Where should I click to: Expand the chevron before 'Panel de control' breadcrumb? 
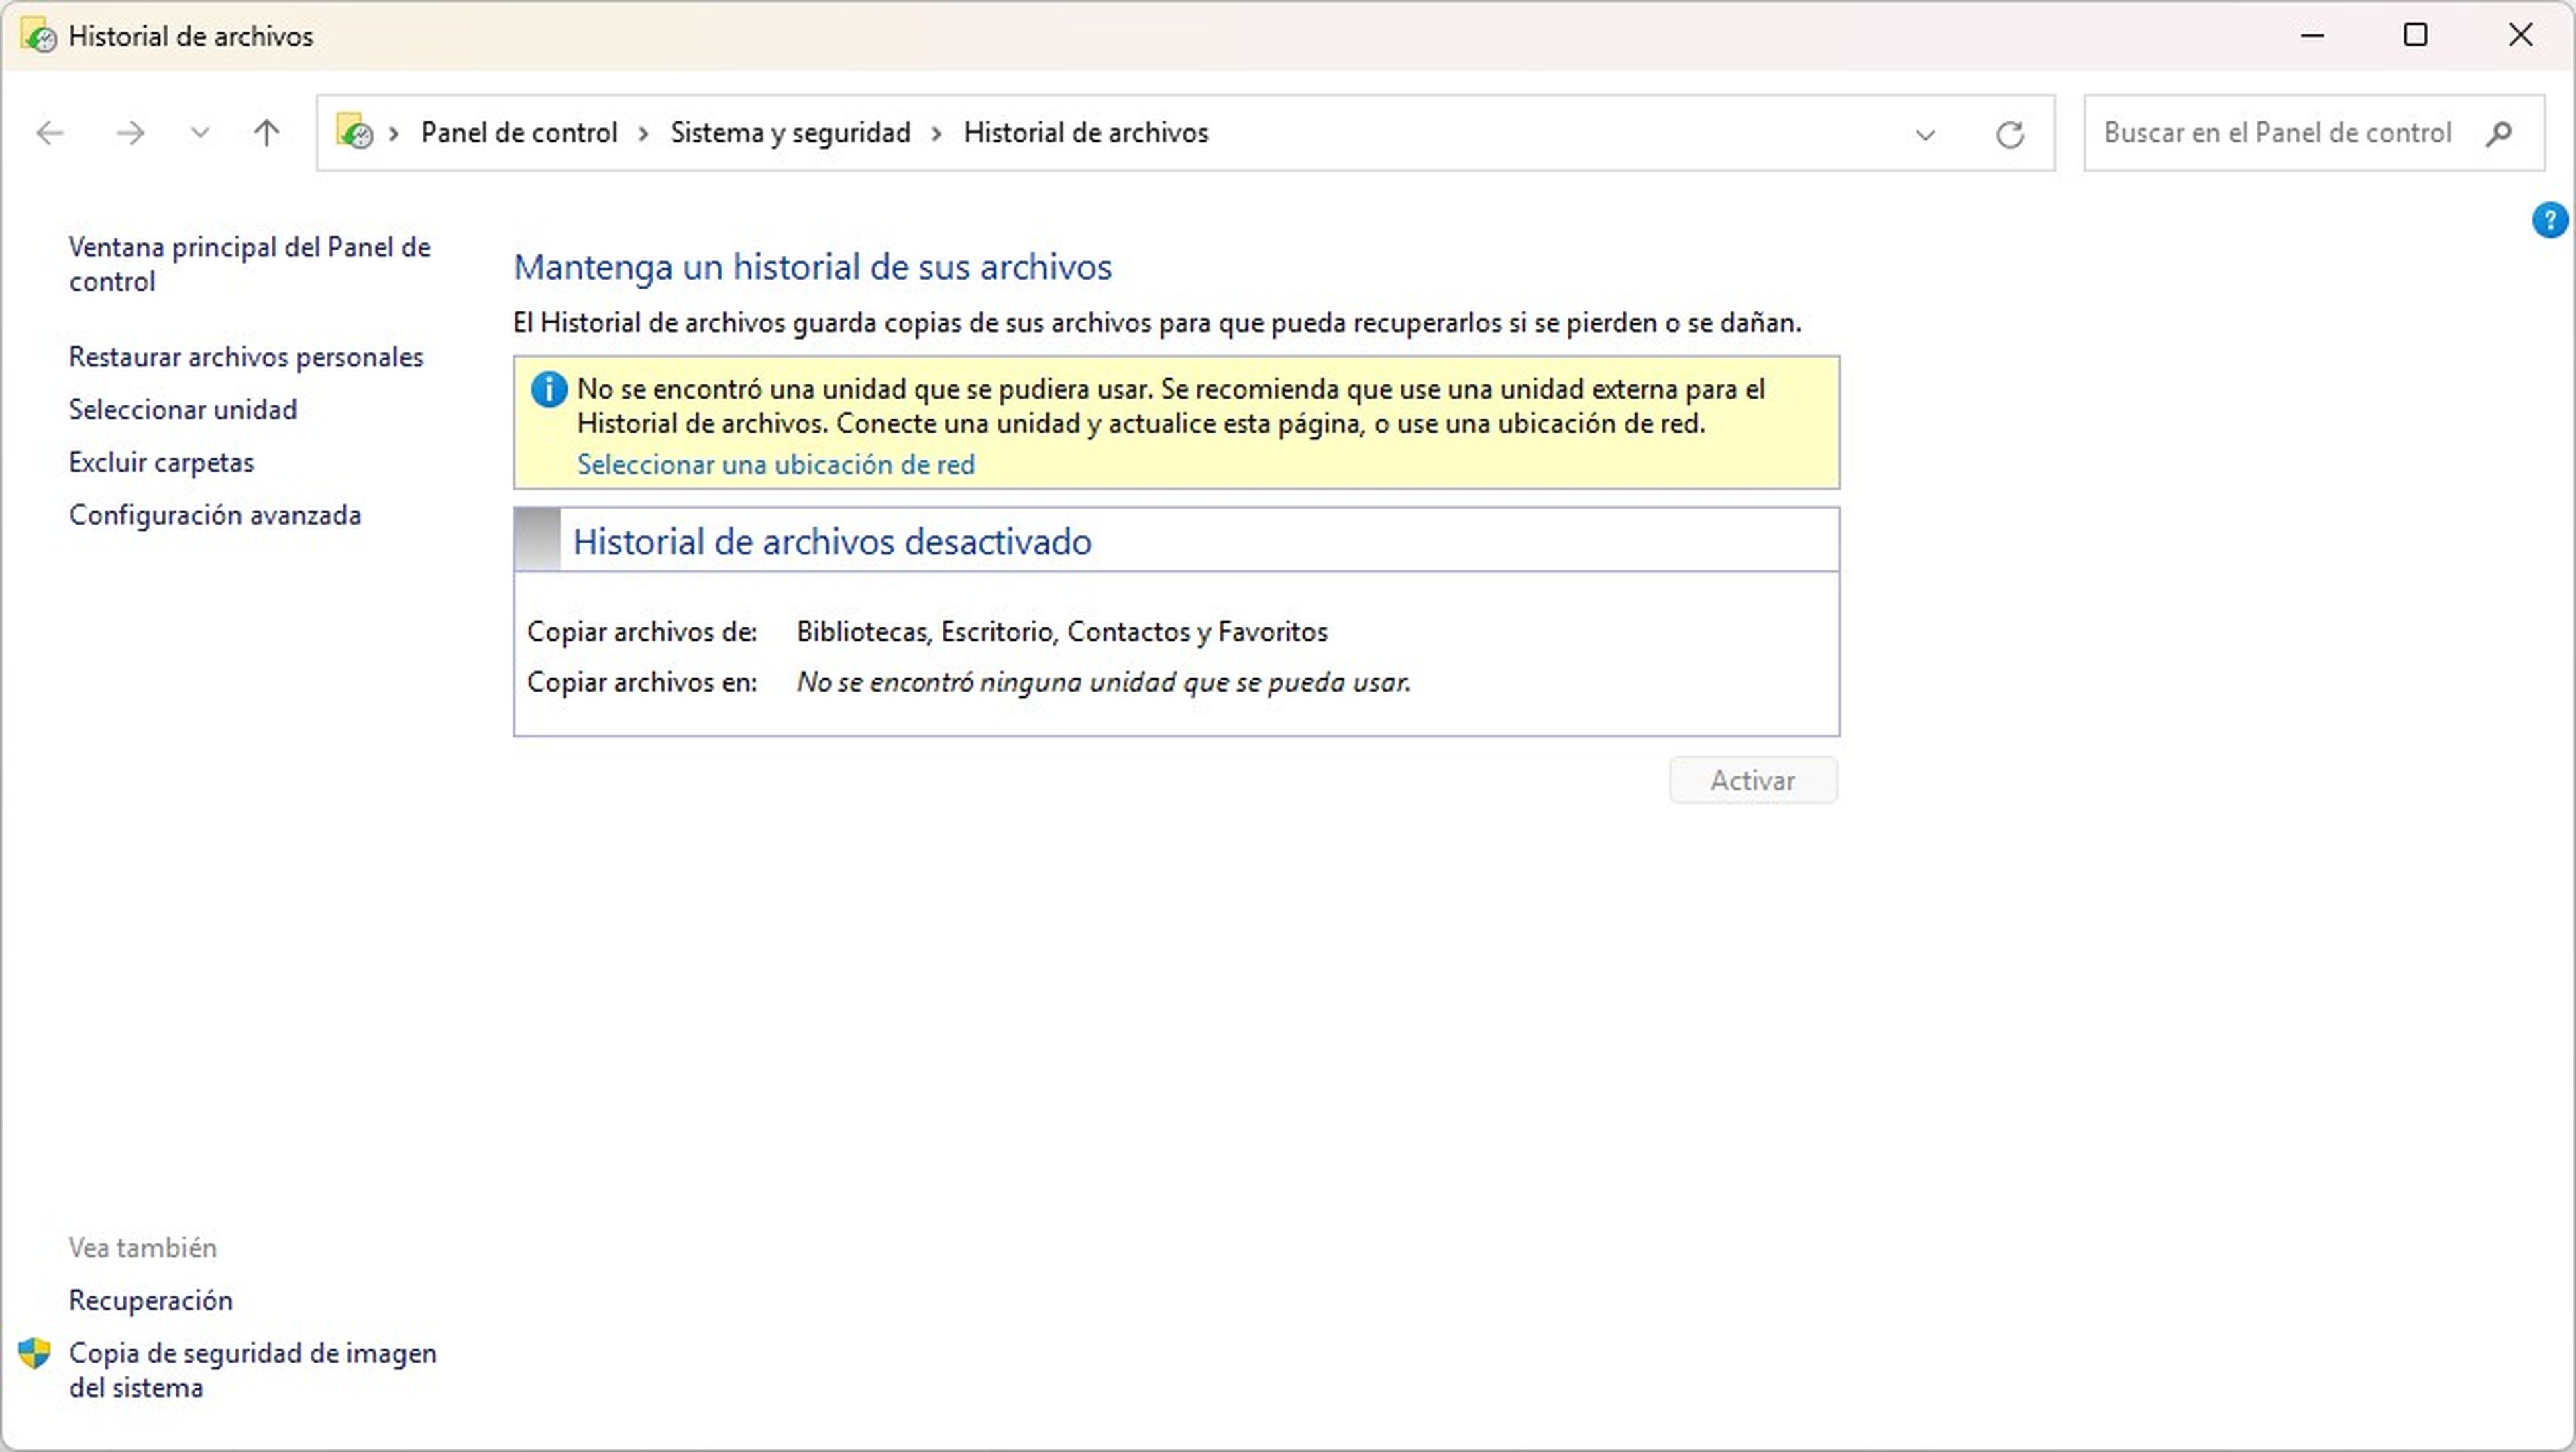tap(394, 134)
